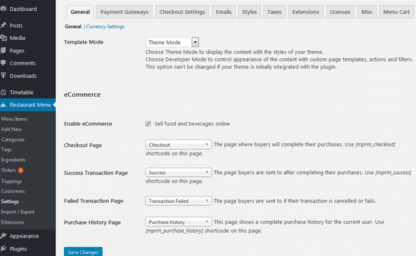Open the Failed Transaction Page dropdown
416x256 pixels.
click(x=179, y=201)
